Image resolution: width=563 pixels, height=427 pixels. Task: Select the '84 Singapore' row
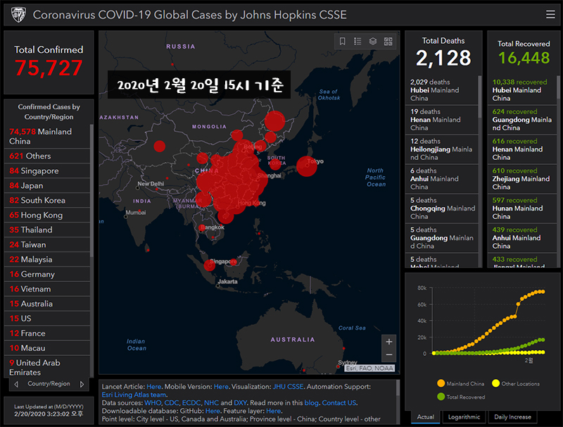pyautogui.click(x=47, y=171)
